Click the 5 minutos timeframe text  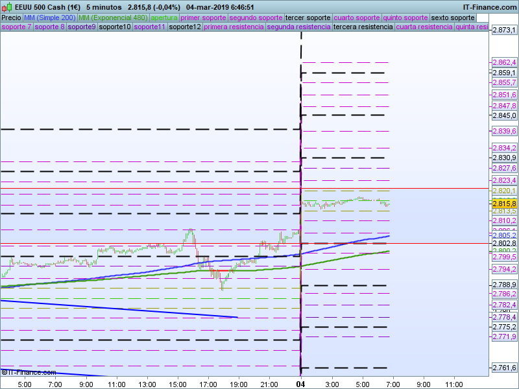click(x=104, y=7)
